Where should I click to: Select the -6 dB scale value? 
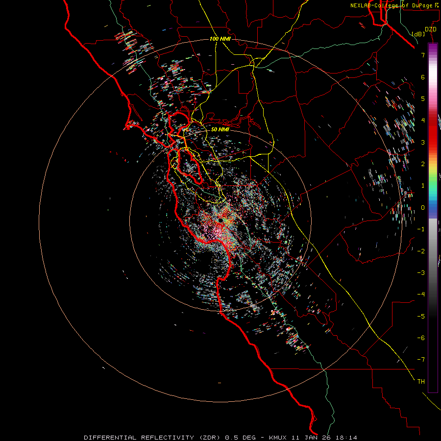pos(421,338)
